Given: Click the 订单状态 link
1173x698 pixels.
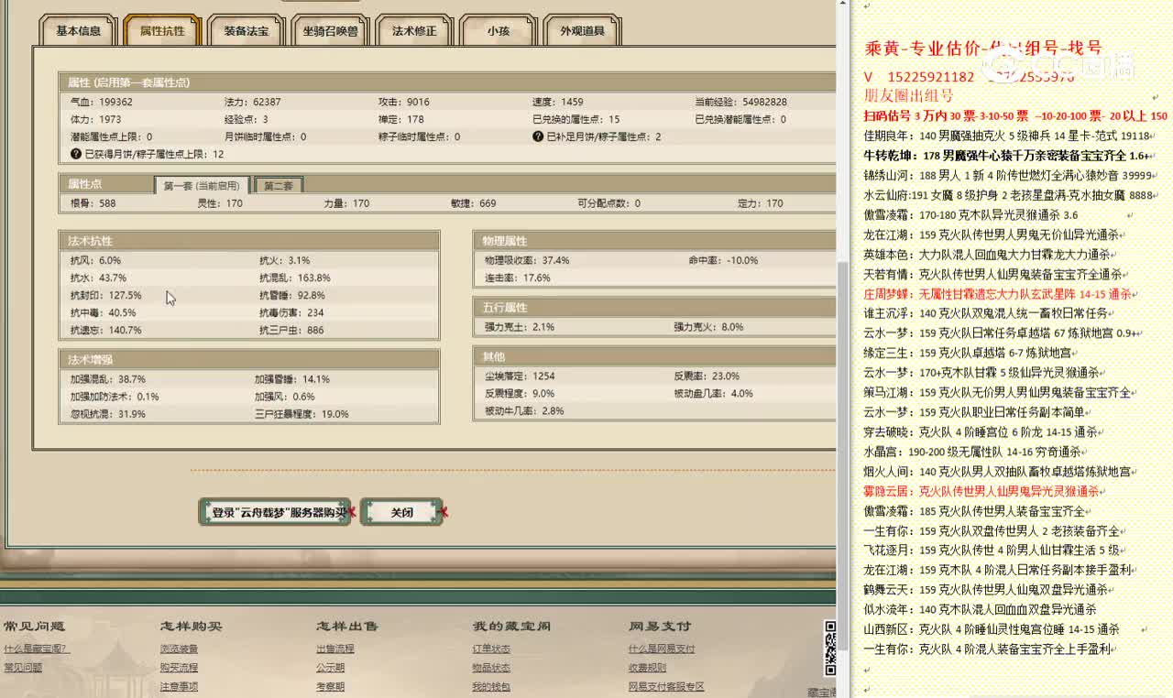Looking at the screenshot, I should (x=491, y=649).
